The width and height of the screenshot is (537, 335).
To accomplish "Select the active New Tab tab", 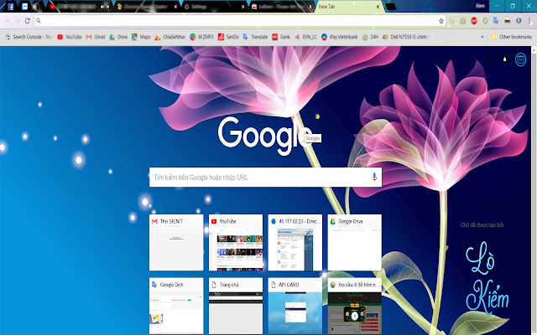I will pyautogui.click(x=347, y=7).
